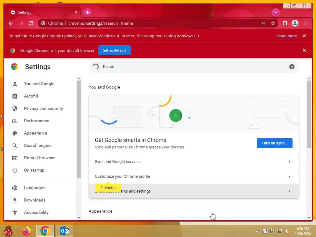This screenshot has height=237, width=316.
Task: Open a new tab with the plus button
Action: [87, 12]
